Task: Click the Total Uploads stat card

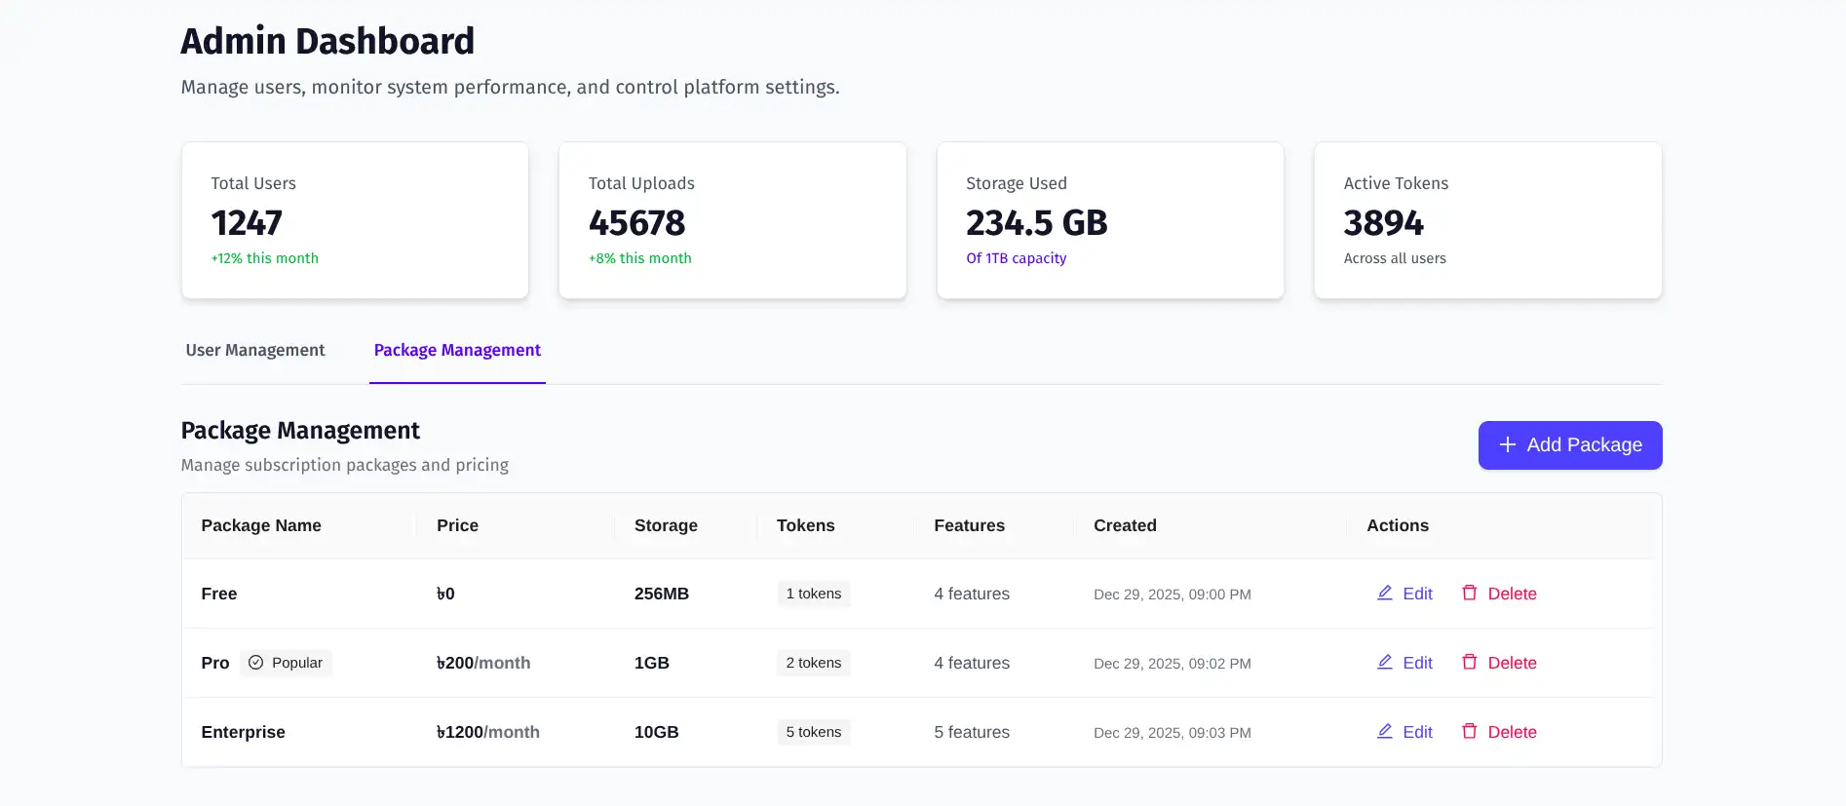Action: pos(732,220)
